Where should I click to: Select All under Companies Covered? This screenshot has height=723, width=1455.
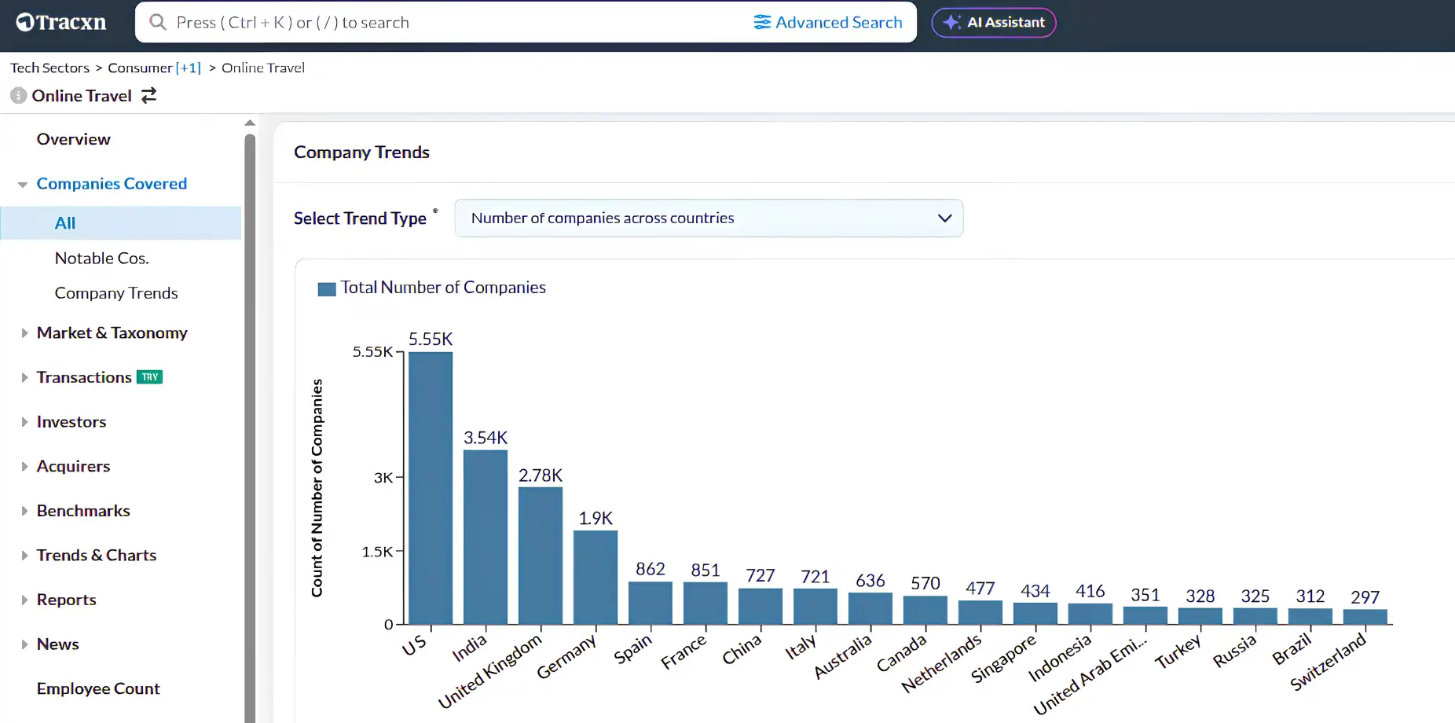(121, 223)
